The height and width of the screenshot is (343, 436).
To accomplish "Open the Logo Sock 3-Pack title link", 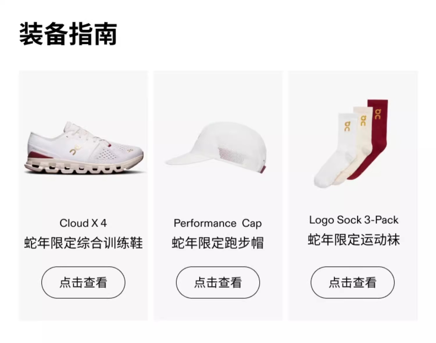I will (x=353, y=220).
